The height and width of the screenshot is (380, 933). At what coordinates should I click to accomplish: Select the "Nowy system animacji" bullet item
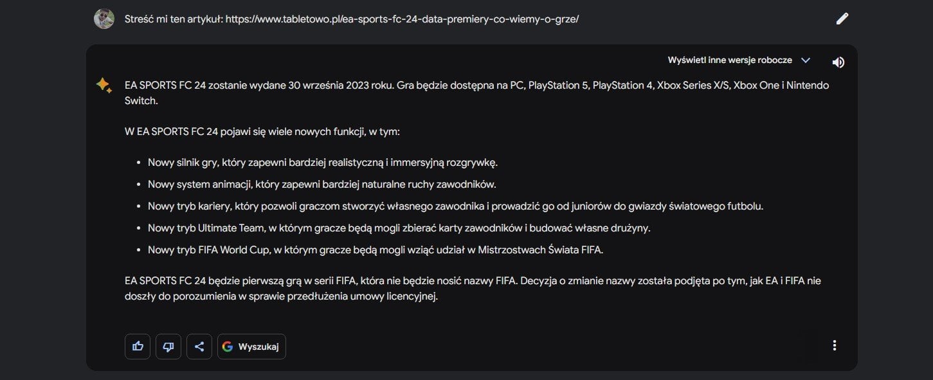[x=322, y=185]
